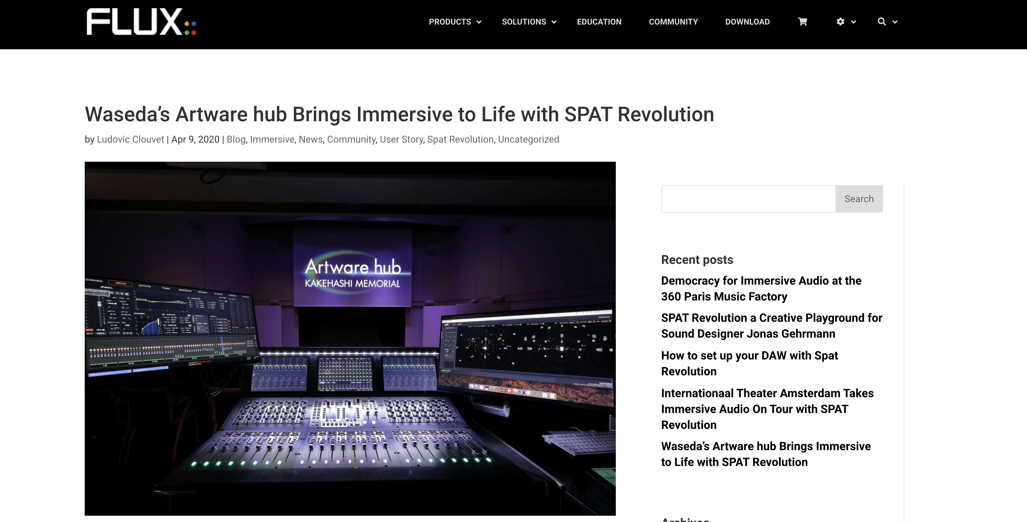The image size is (1027, 522).
Task: Open recent post Waseda's Artware hub
Action: tap(766, 454)
